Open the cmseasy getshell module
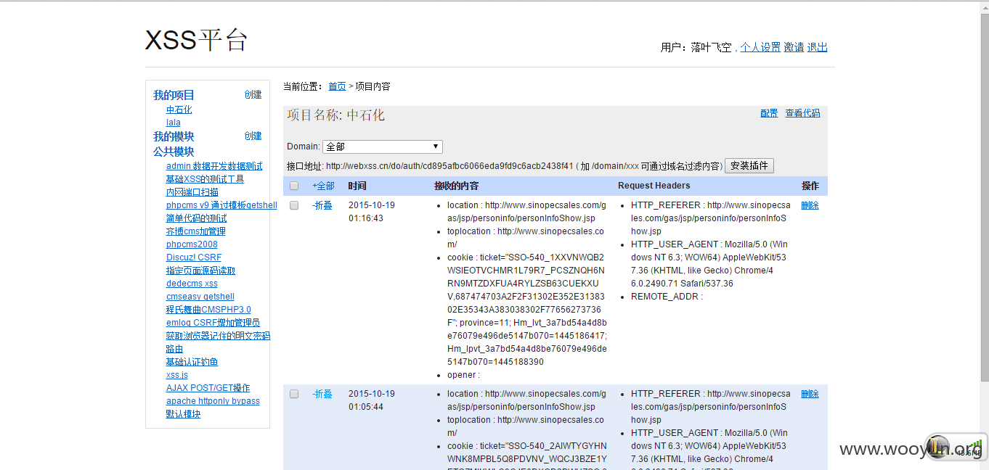The height and width of the screenshot is (470, 989). (x=200, y=297)
